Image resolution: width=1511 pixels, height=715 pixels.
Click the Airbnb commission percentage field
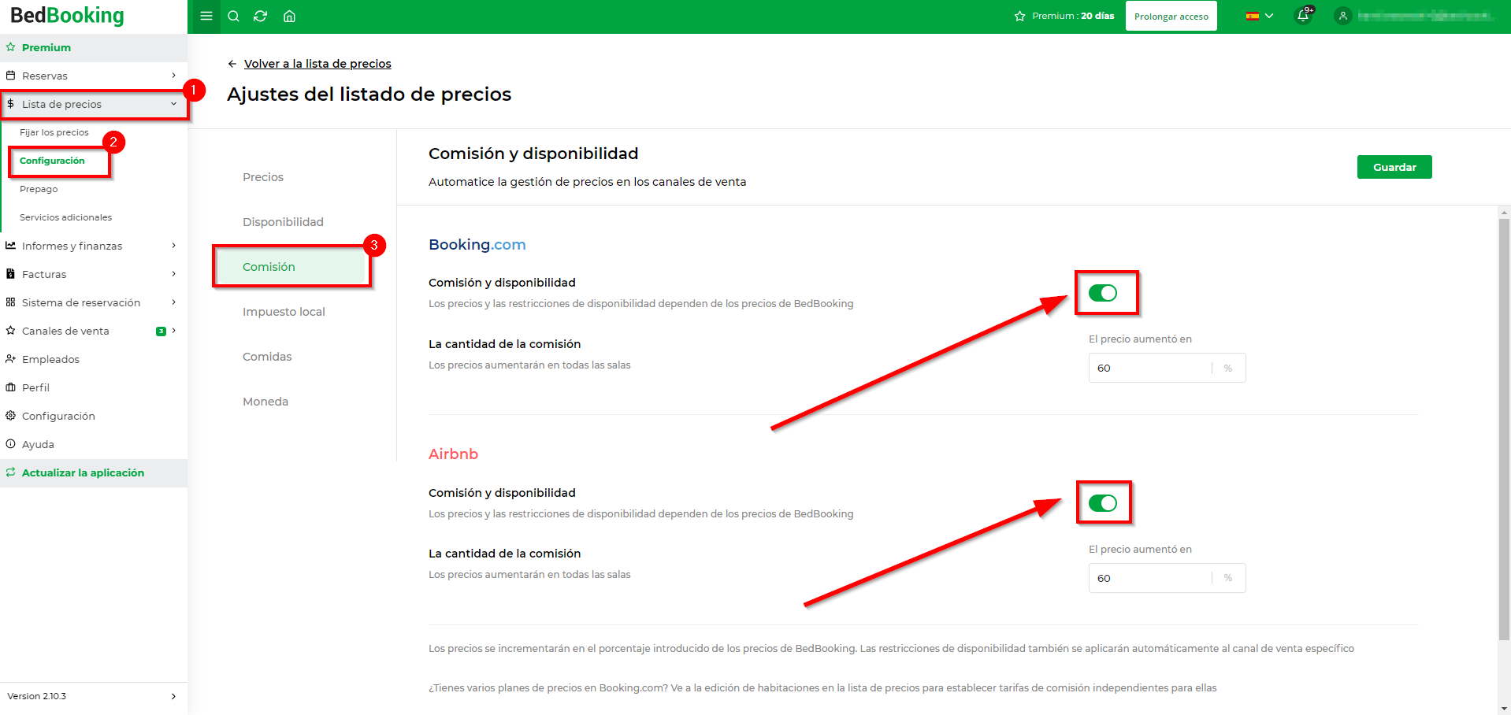pos(1167,578)
